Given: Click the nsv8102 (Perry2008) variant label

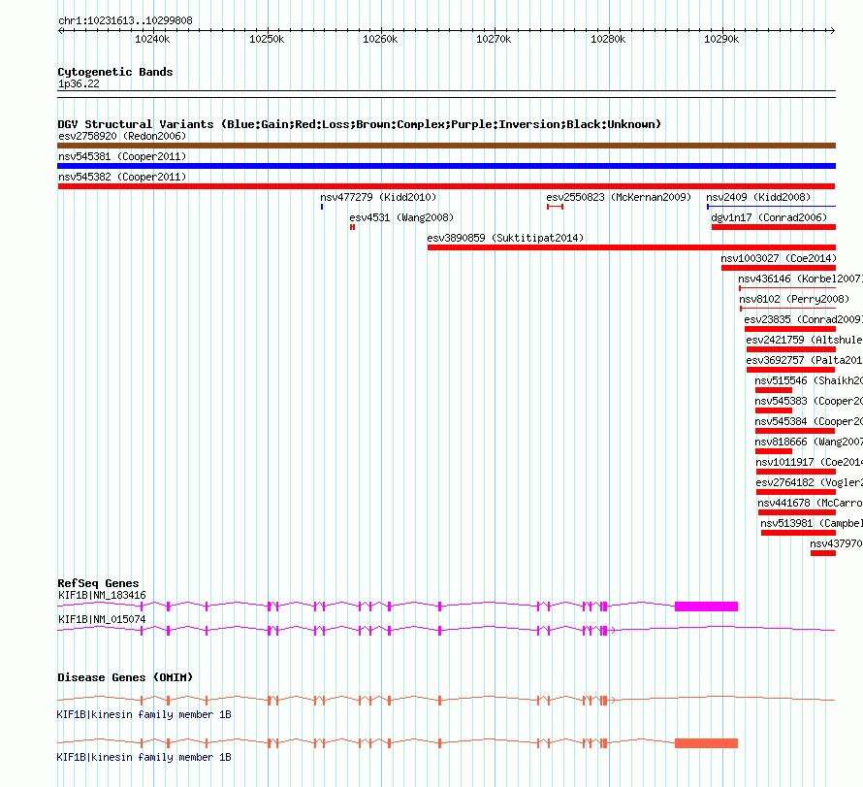Looking at the screenshot, I should (794, 299).
